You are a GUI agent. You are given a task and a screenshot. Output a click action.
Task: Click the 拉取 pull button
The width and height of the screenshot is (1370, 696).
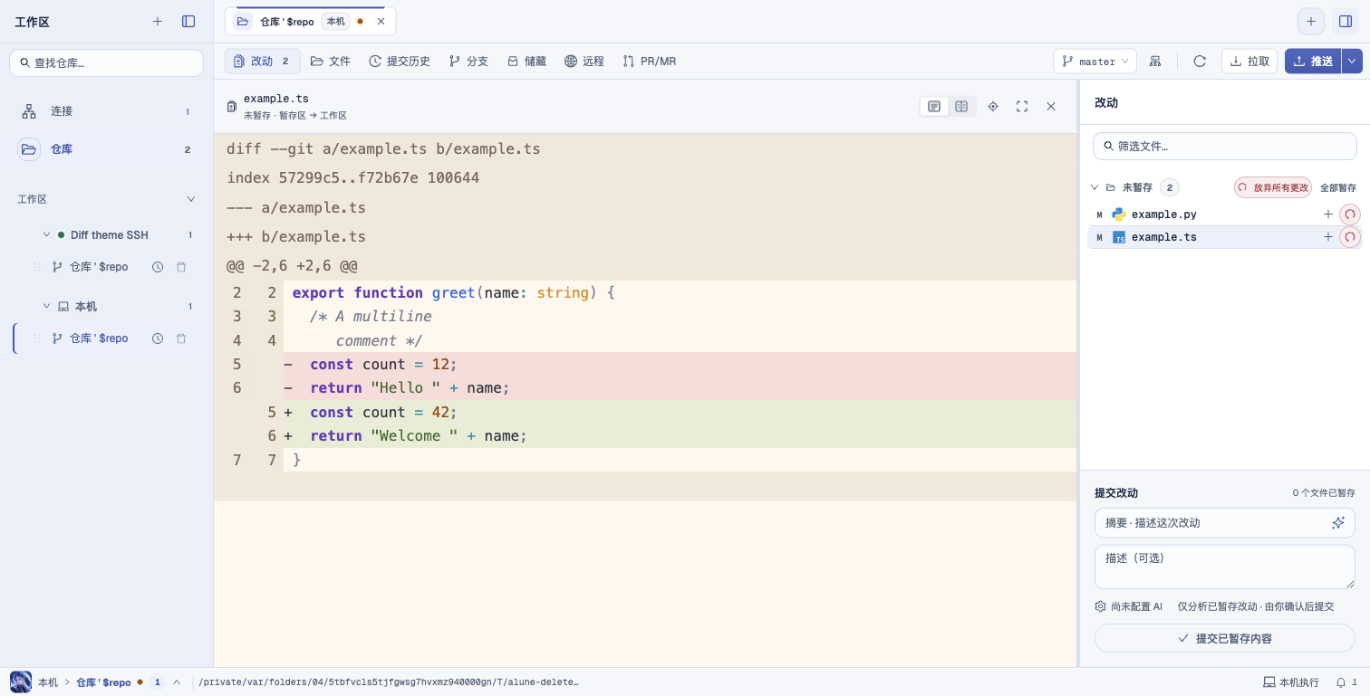click(x=1249, y=62)
